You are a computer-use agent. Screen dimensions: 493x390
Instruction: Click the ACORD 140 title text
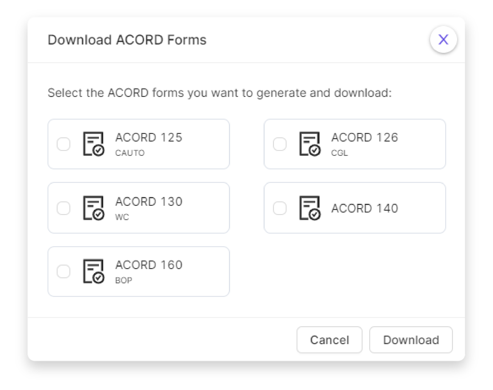tap(365, 208)
